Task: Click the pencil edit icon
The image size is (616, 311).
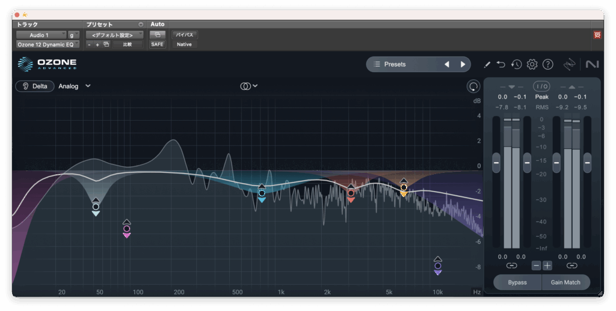Action: click(487, 64)
